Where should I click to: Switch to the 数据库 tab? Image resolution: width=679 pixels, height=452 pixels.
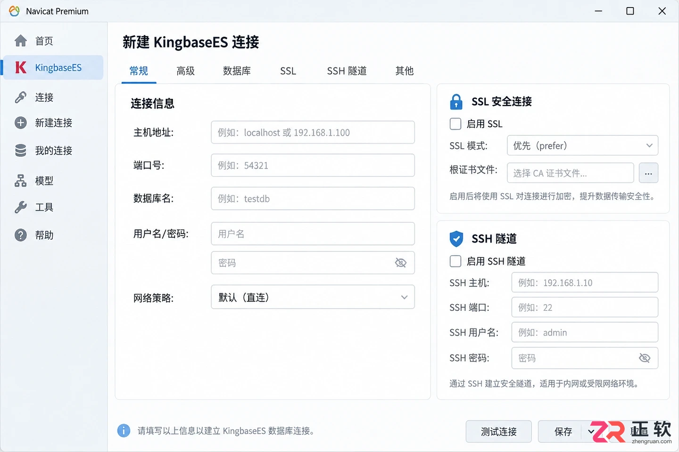point(237,71)
